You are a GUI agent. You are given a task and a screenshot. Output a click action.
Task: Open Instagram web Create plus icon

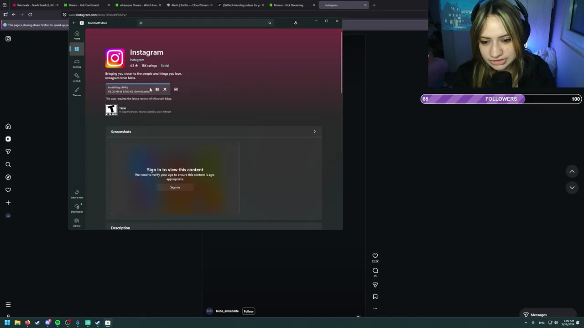[x=8, y=203]
